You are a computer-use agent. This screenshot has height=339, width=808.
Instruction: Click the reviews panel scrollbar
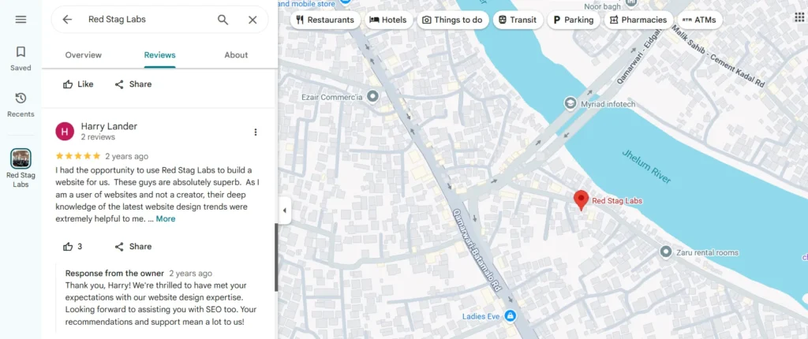275,256
